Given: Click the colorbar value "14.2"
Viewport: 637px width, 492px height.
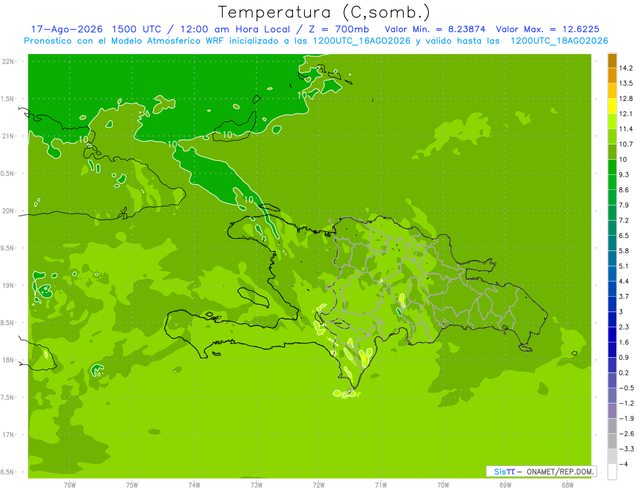Looking at the screenshot, I should (626, 68).
